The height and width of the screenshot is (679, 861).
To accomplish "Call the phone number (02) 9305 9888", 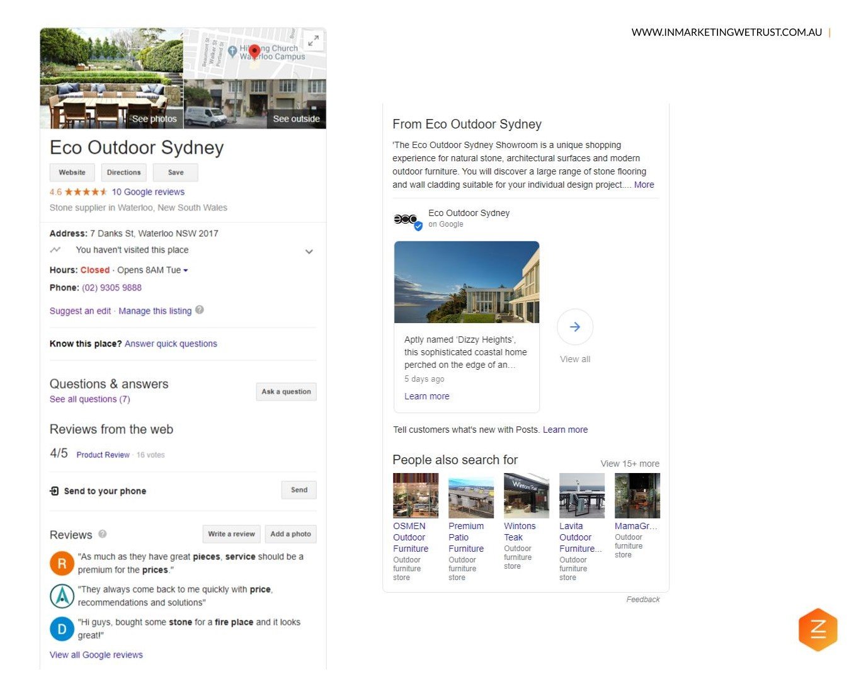I will coord(111,288).
